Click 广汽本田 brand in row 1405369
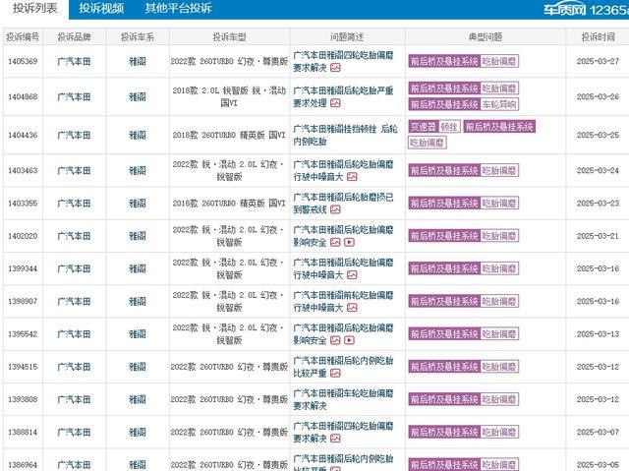The height and width of the screenshot is (471, 629). pos(75,61)
